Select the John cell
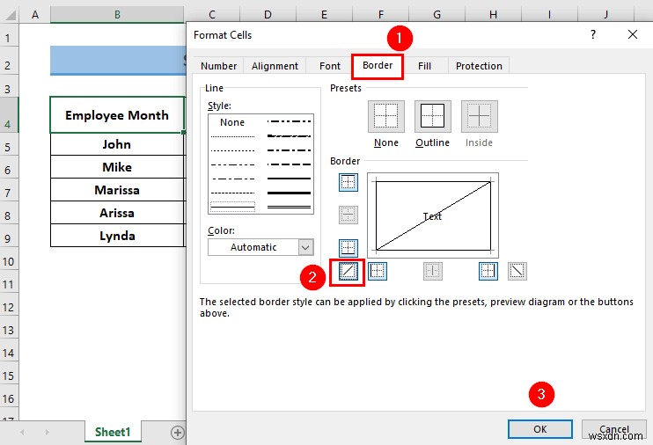The image size is (653, 445). click(x=117, y=144)
